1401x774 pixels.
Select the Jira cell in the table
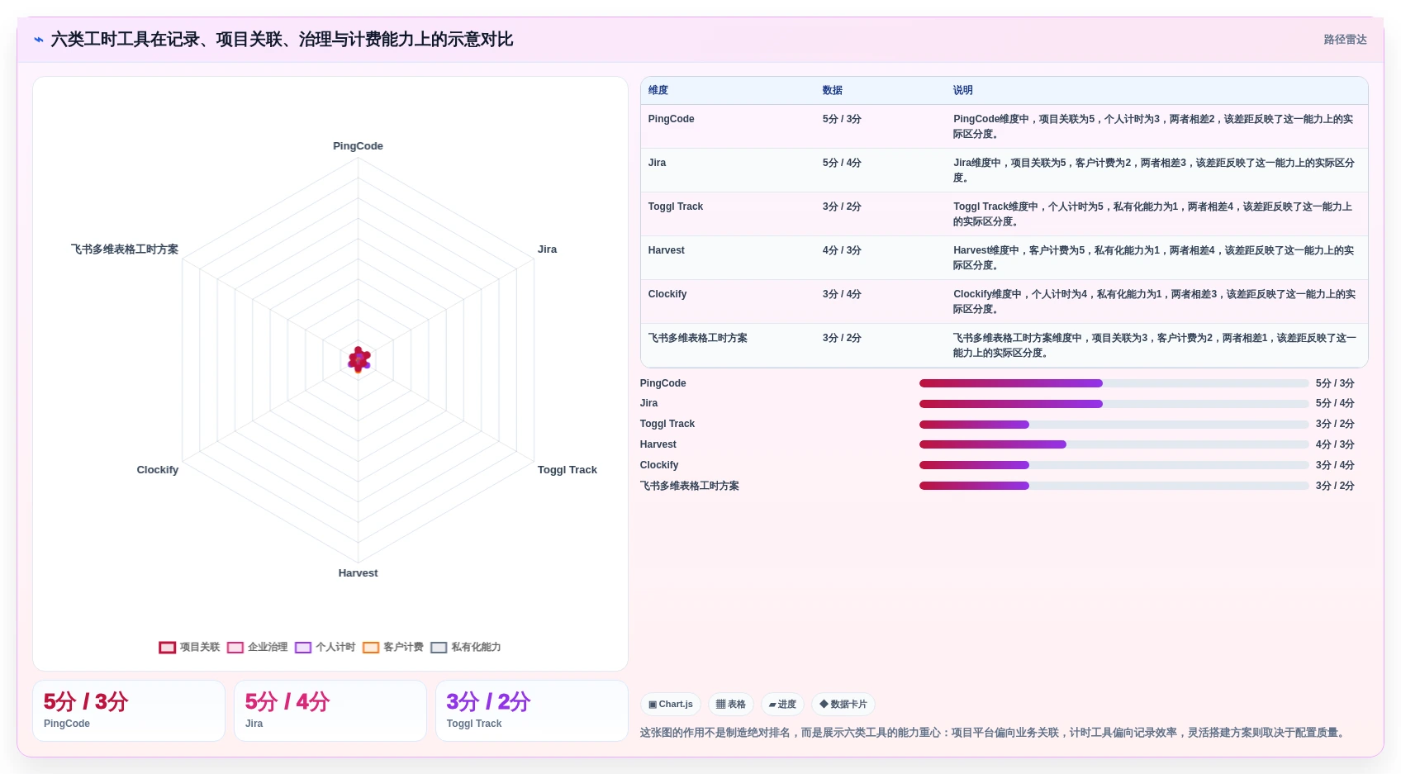728,170
